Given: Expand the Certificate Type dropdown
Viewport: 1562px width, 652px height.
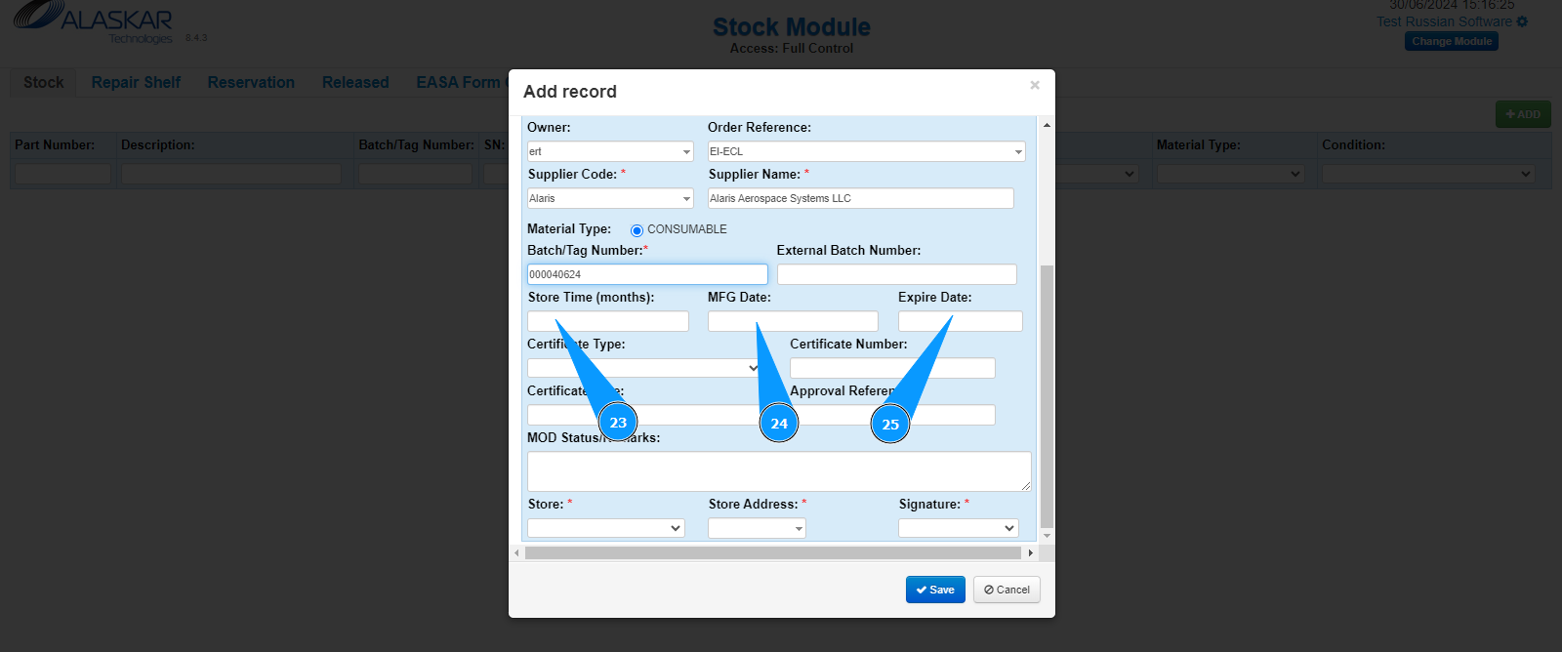Looking at the screenshot, I should 753,368.
